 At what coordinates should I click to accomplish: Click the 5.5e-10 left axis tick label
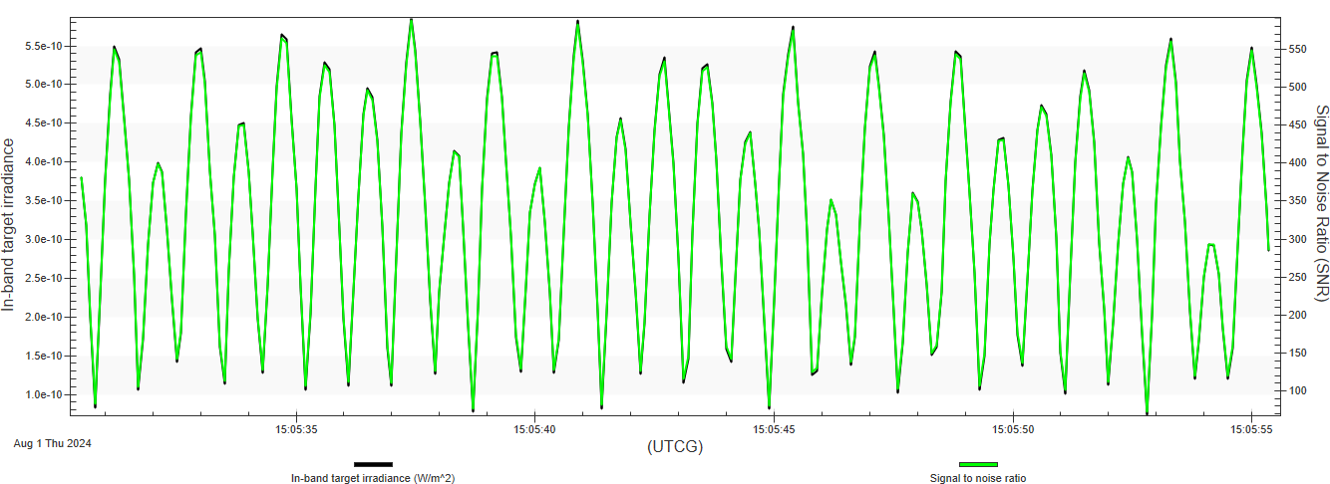click(45, 46)
